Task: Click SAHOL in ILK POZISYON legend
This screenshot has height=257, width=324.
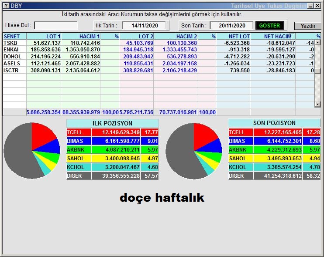Action: point(79,158)
